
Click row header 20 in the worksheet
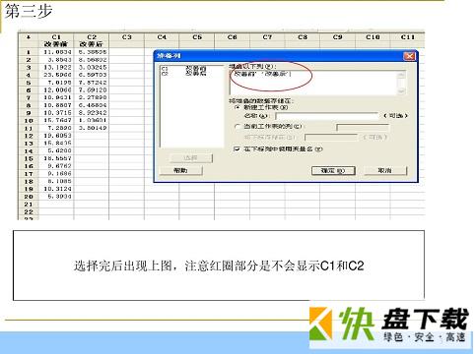29,197
